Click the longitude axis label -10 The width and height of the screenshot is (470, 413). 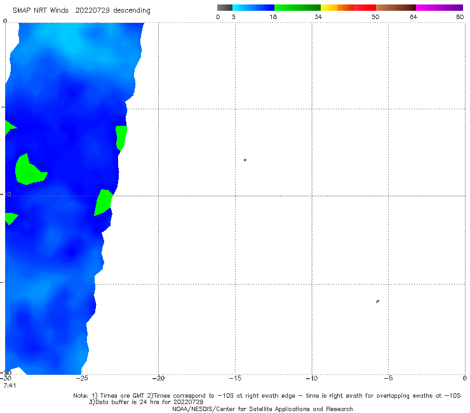coord(312,378)
